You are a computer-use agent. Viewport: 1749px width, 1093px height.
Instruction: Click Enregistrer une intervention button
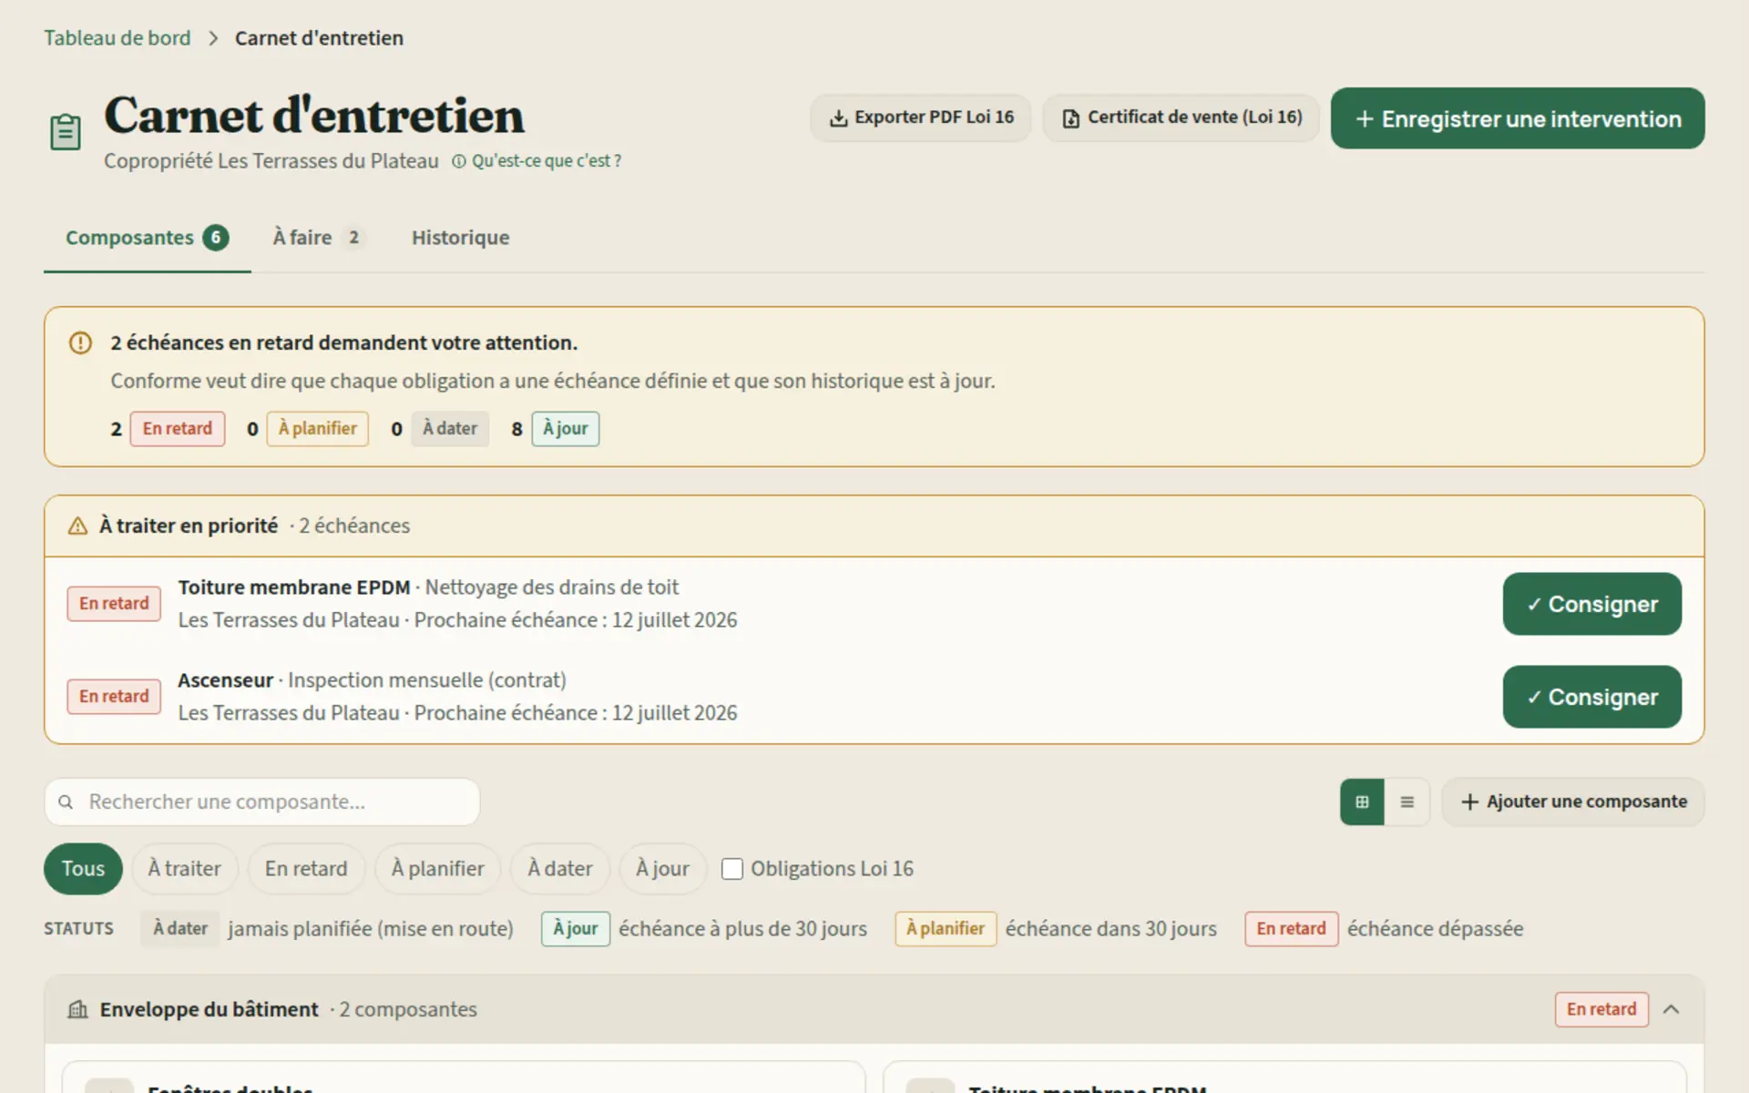coord(1518,118)
